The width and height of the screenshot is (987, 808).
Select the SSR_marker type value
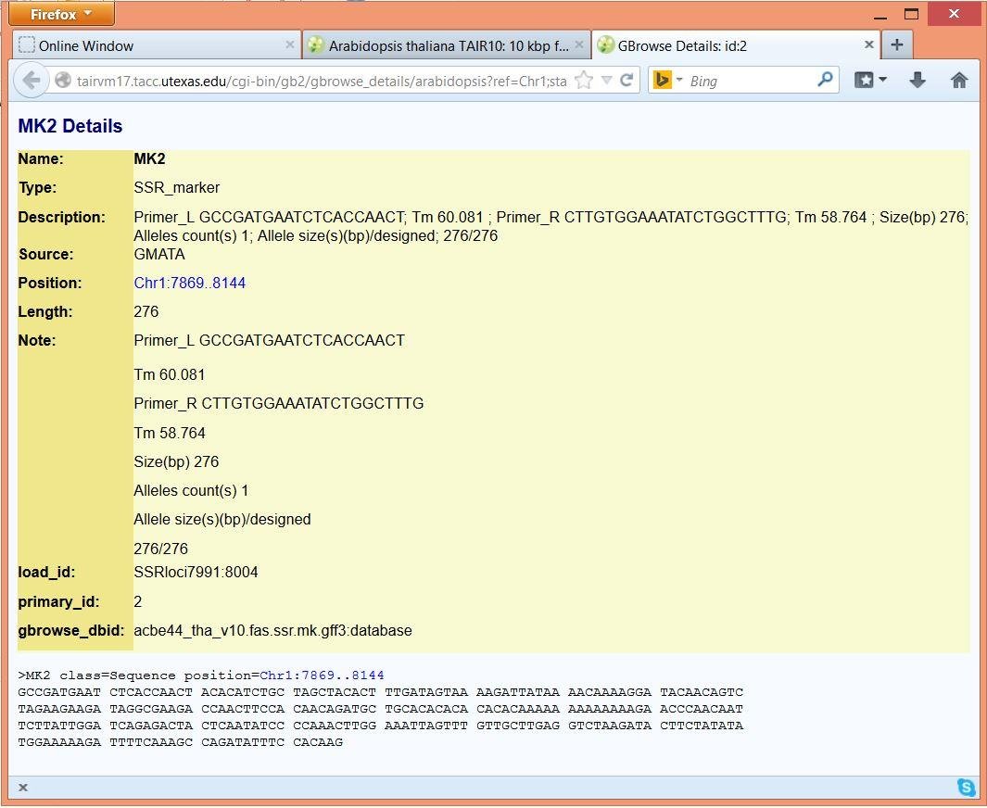point(176,187)
